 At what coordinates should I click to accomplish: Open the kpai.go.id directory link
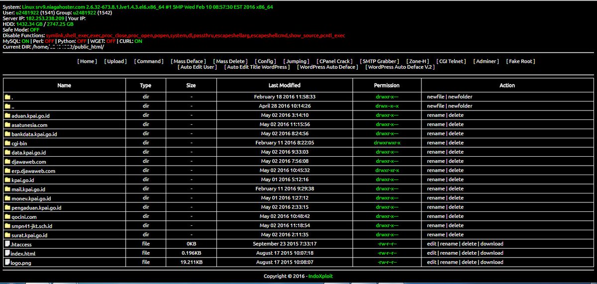click(22, 180)
